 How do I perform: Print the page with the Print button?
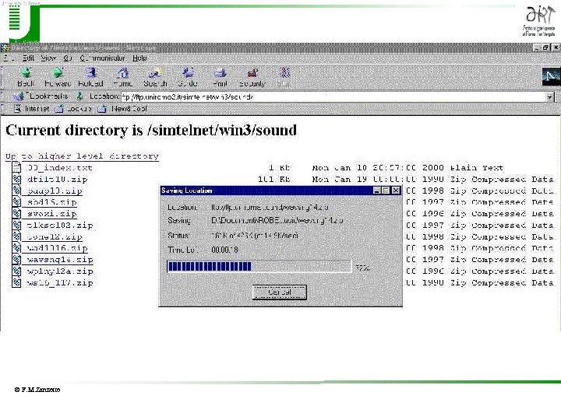point(220,77)
